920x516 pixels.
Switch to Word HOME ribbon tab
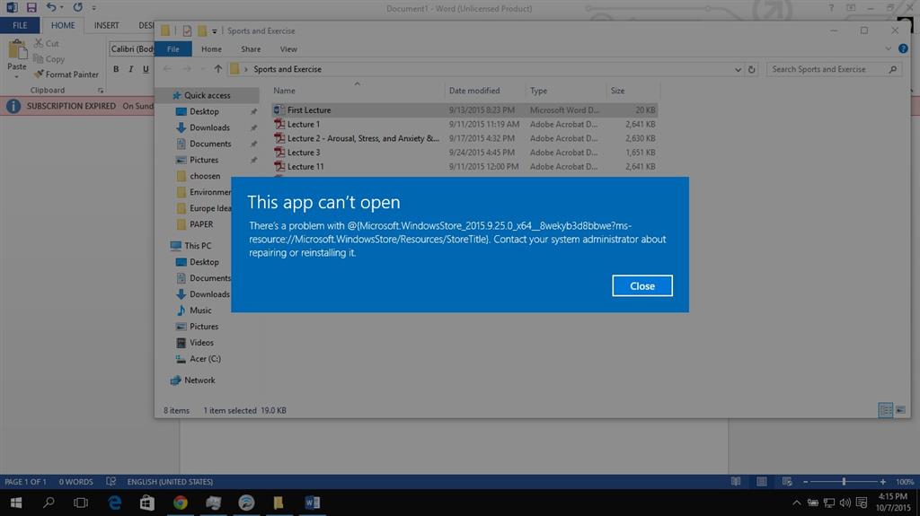tap(63, 25)
